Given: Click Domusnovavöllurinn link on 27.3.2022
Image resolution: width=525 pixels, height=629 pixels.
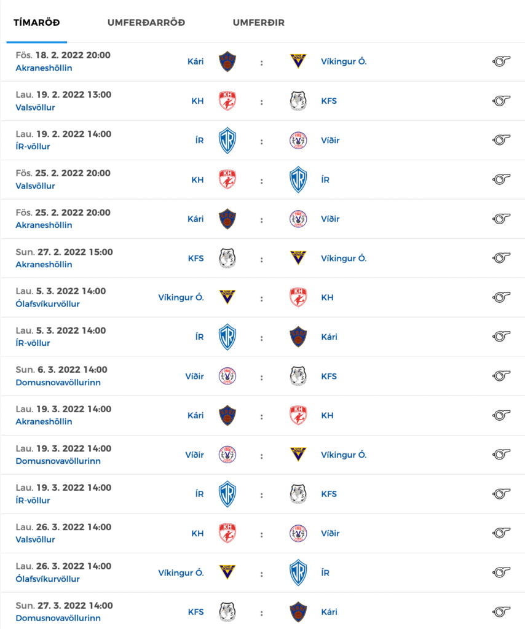Looking at the screenshot, I should coord(58,618).
